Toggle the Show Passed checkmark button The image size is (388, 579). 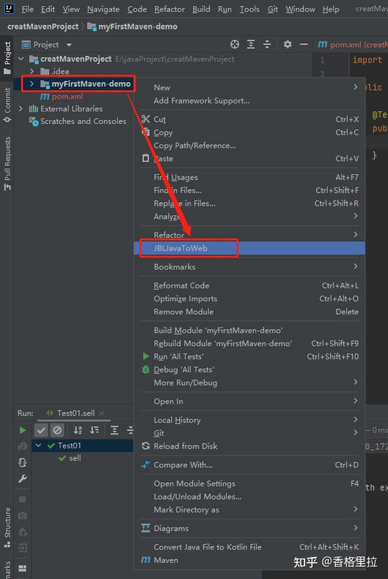click(x=41, y=430)
